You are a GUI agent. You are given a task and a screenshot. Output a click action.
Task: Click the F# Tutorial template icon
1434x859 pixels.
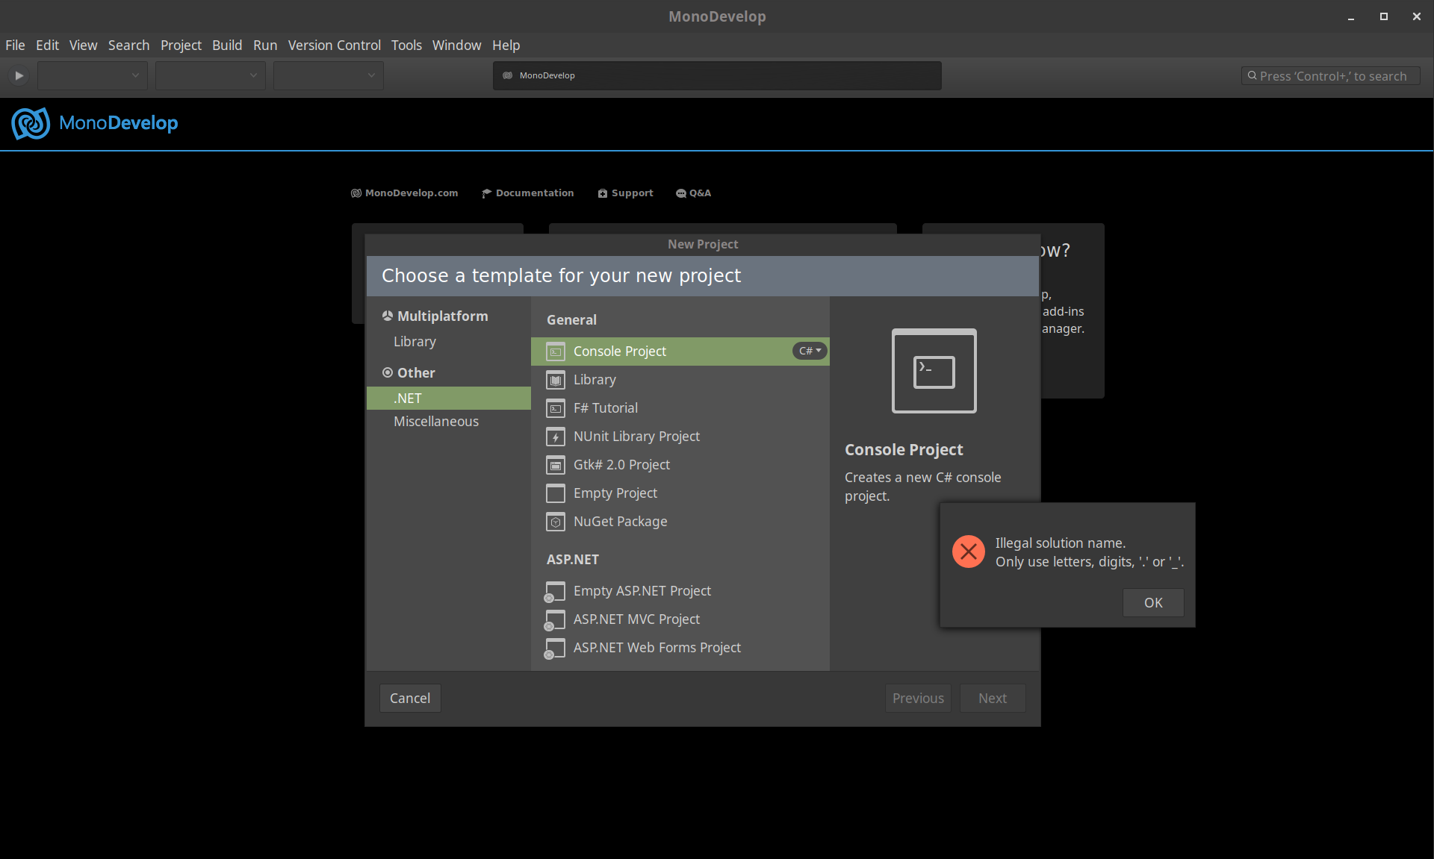coord(555,408)
